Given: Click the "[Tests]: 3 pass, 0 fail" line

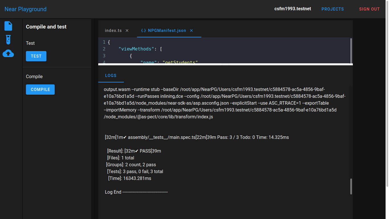Looking at the screenshot, I should click(135, 172).
